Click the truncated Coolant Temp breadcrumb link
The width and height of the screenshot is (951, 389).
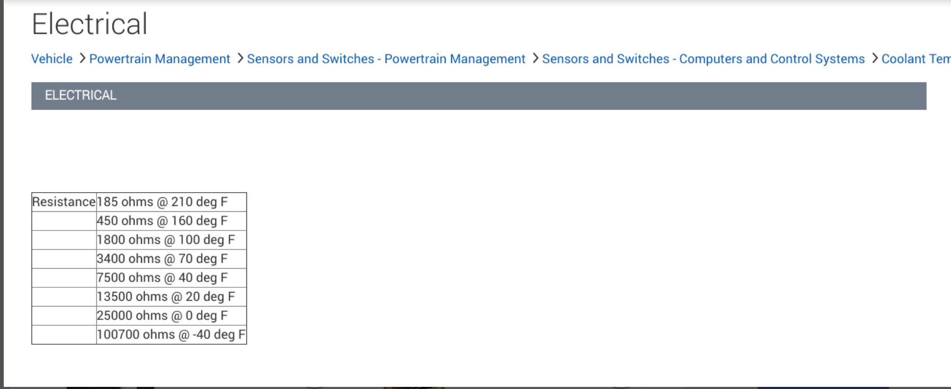(x=915, y=59)
